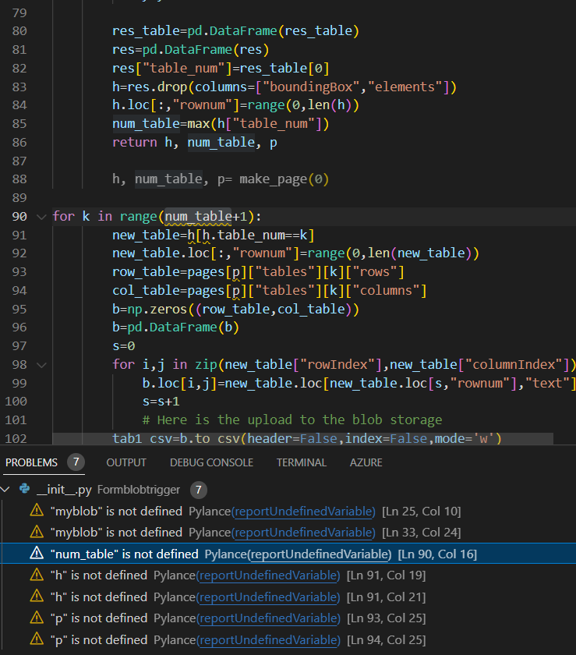Image resolution: width=576 pixels, height=655 pixels.
Task: Collapse the __init__.py problems group
Action: tap(5, 489)
